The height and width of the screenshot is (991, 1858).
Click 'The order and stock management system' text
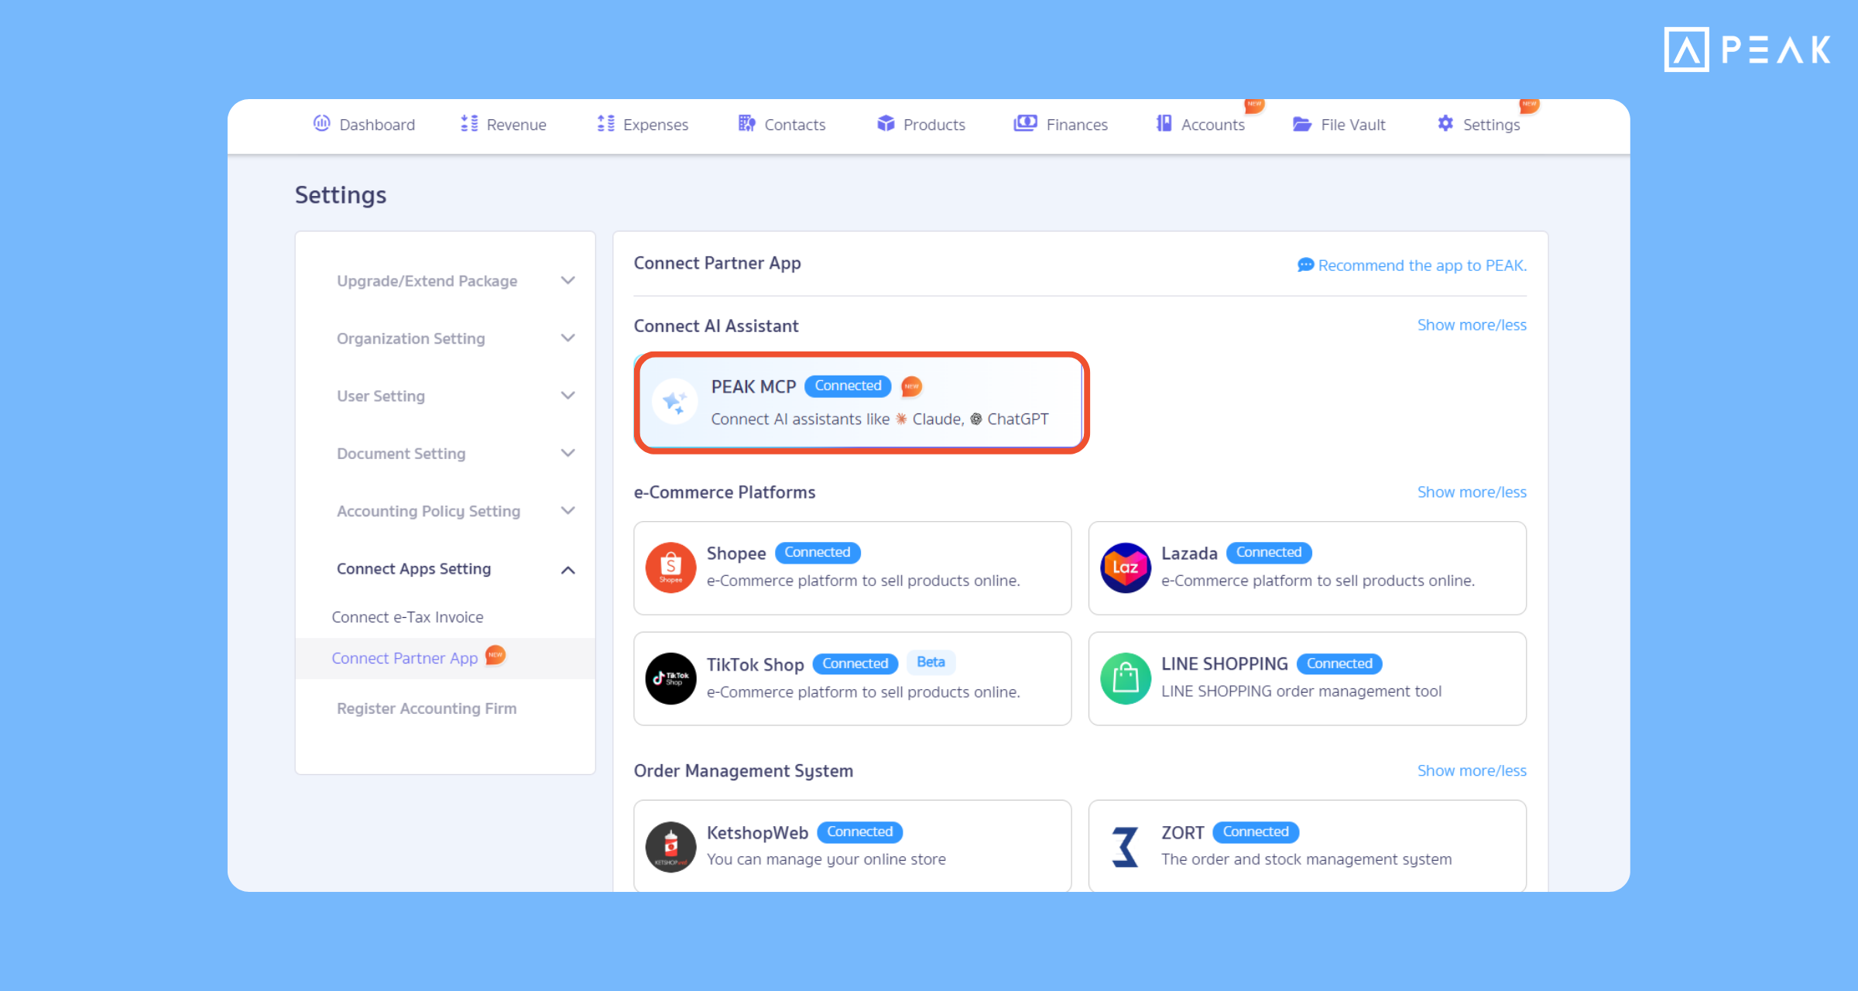pos(1306,859)
